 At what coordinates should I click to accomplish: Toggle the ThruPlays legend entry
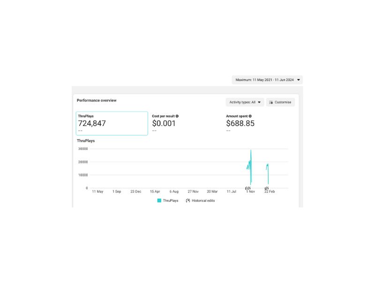pos(168,201)
